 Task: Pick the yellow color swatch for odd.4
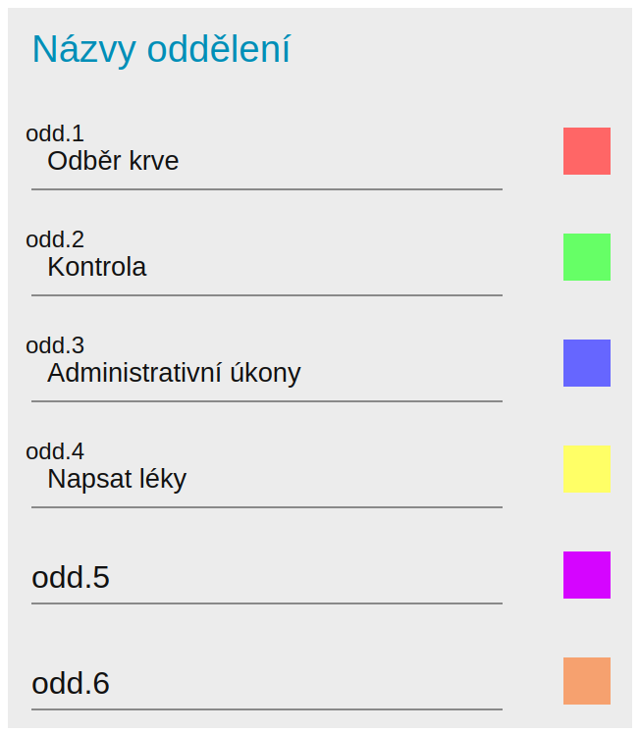586,469
